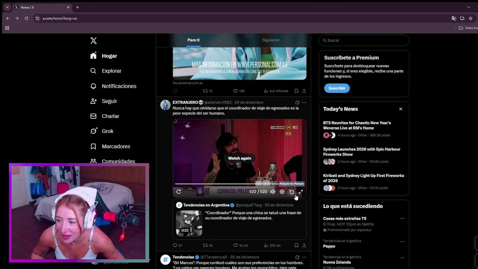This screenshot has width=478, height=269.
Task: Replay the video with the replay icon
Action: point(179,192)
